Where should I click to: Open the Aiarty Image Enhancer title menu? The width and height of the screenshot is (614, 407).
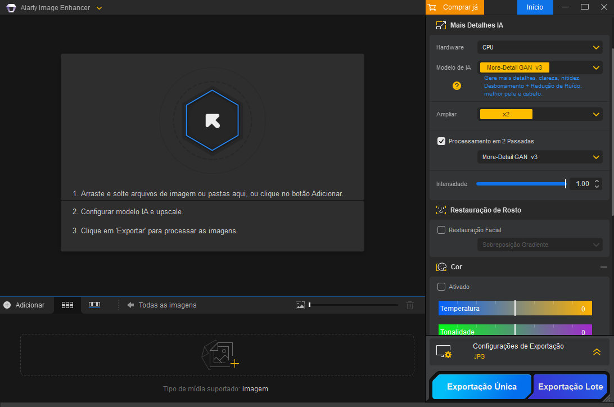point(99,8)
